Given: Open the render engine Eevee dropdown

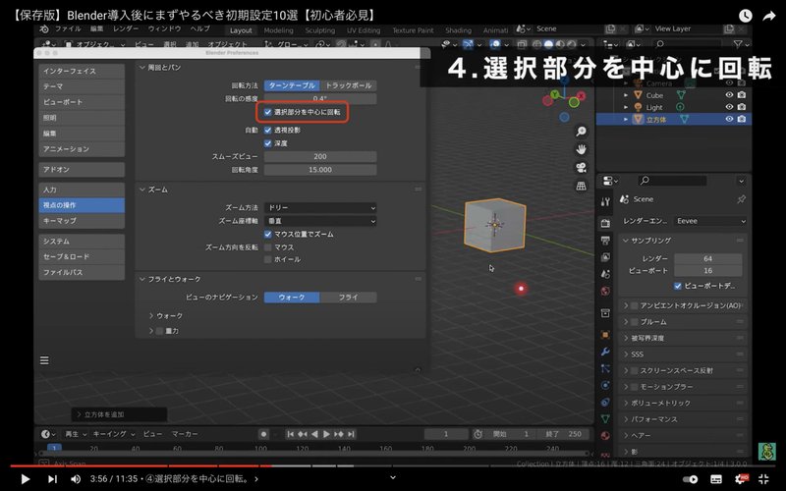Looking at the screenshot, I should coord(709,221).
